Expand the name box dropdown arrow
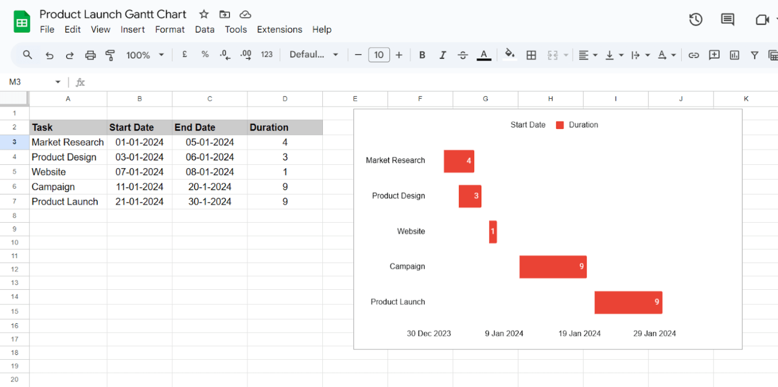 click(58, 82)
